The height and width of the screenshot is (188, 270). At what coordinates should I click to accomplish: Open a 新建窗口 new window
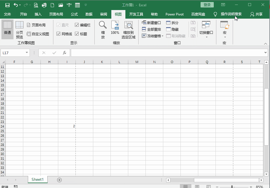pyautogui.click(x=151, y=23)
